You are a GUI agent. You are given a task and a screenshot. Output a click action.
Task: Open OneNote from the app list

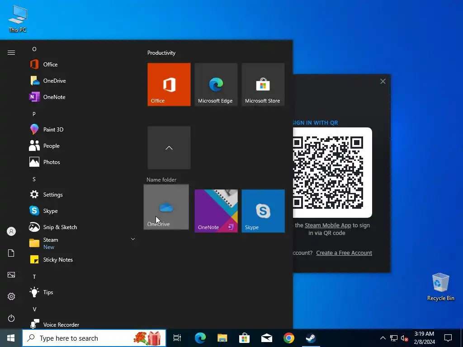tap(82, 97)
